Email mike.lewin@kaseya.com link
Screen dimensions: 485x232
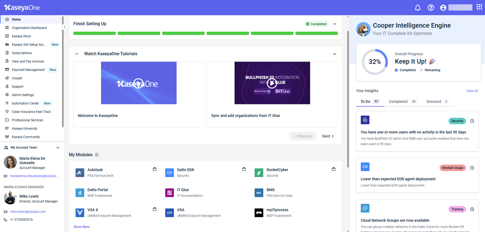pyautogui.click(x=28, y=212)
